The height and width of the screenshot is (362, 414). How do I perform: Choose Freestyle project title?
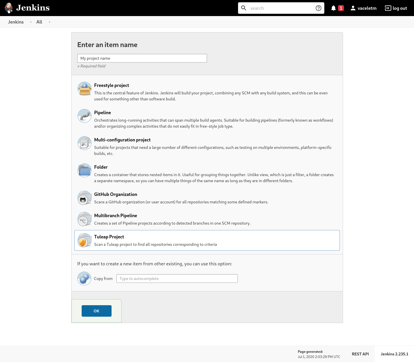pos(112,85)
